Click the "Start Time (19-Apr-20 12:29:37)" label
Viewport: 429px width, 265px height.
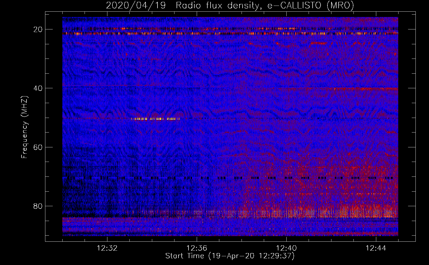230,256
